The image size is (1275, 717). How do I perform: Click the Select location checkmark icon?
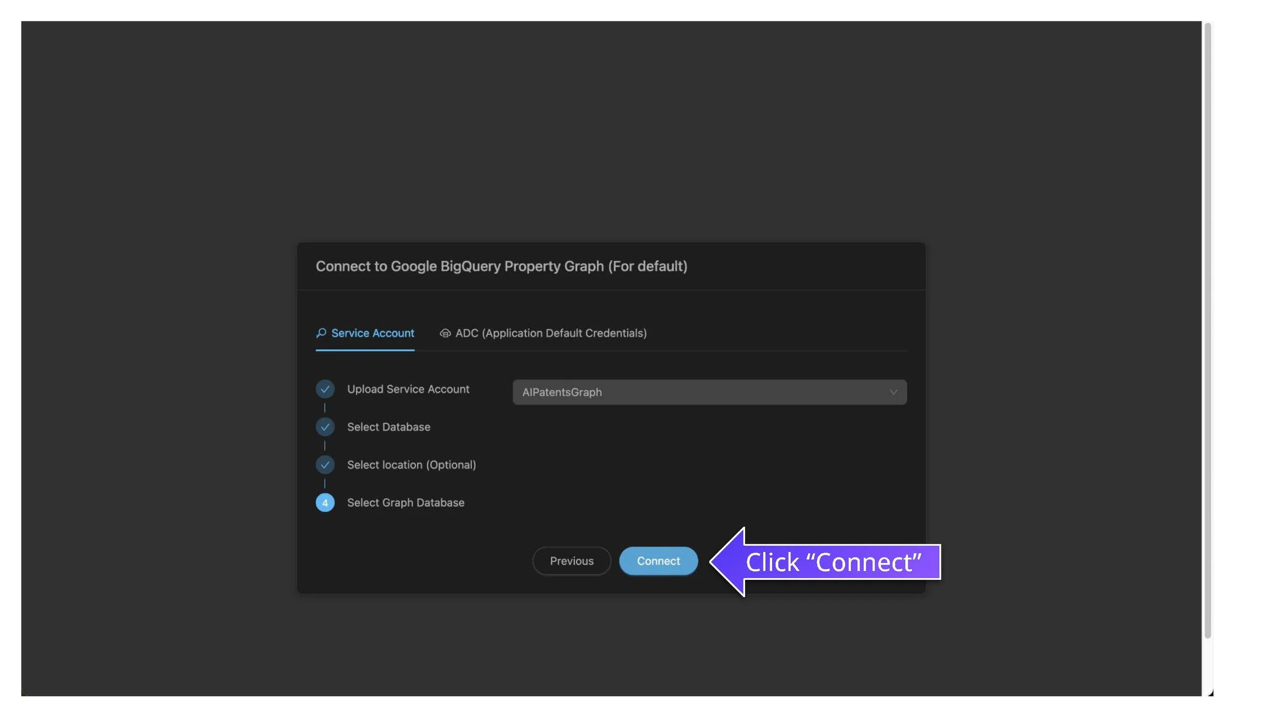coord(325,465)
